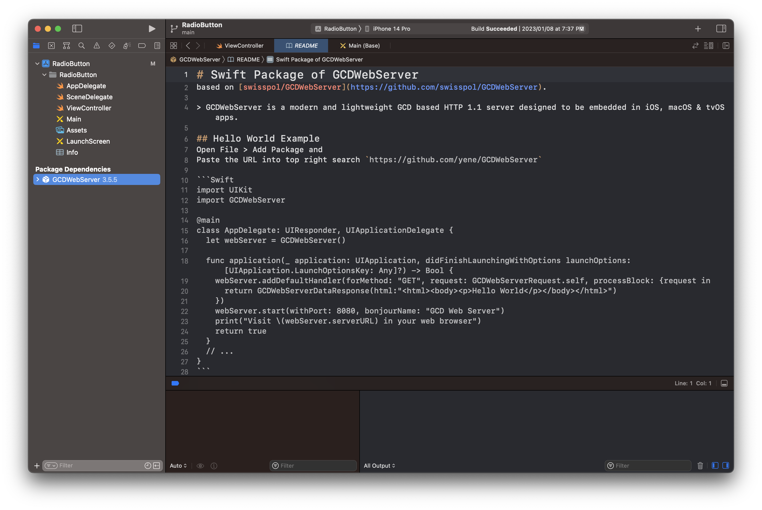Click Line: 1 Col: 1 status
Image resolution: width=762 pixels, height=510 pixels.
point(693,383)
